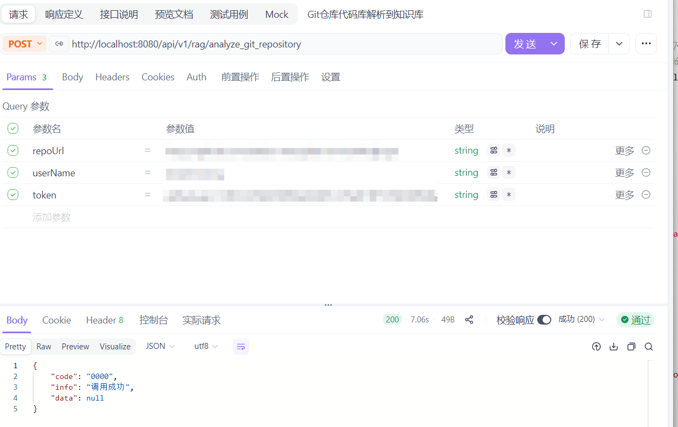Click the share icon beside response size

(469, 320)
